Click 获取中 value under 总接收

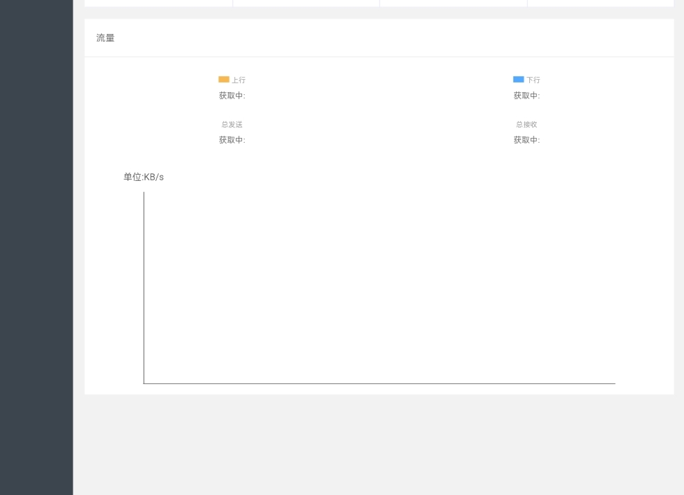(527, 140)
